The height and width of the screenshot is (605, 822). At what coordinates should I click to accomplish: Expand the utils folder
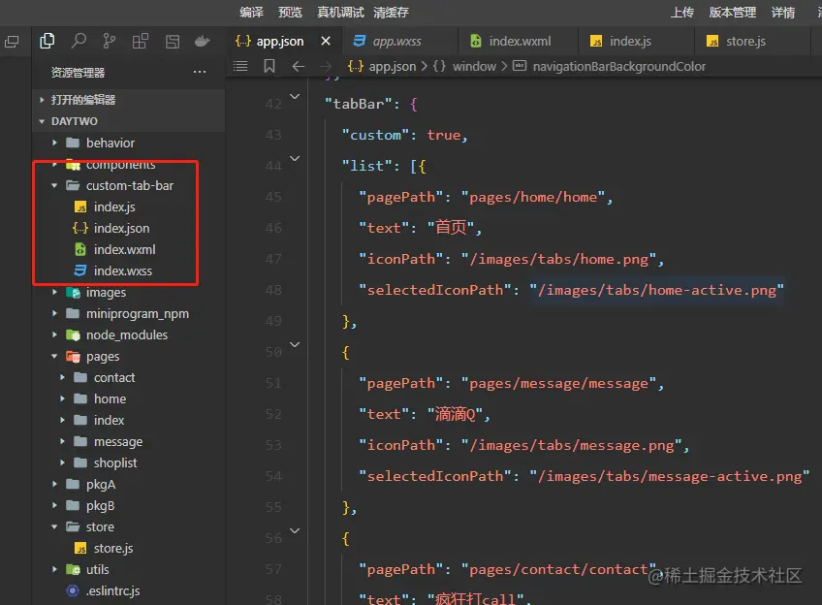coord(128,569)
